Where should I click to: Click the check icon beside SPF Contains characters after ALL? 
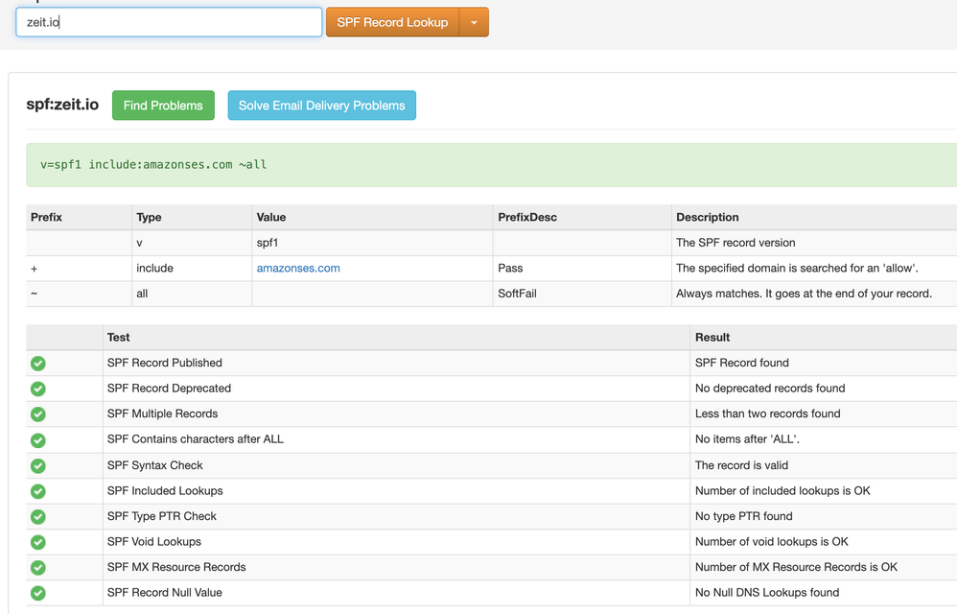(x=37, y=440)
